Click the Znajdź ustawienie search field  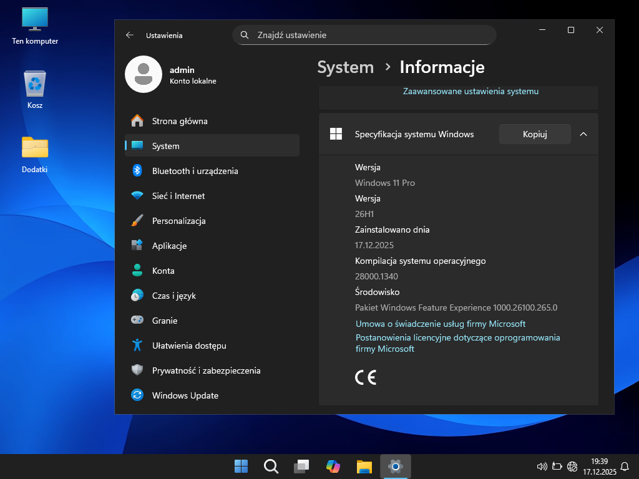tap(368, 35)
